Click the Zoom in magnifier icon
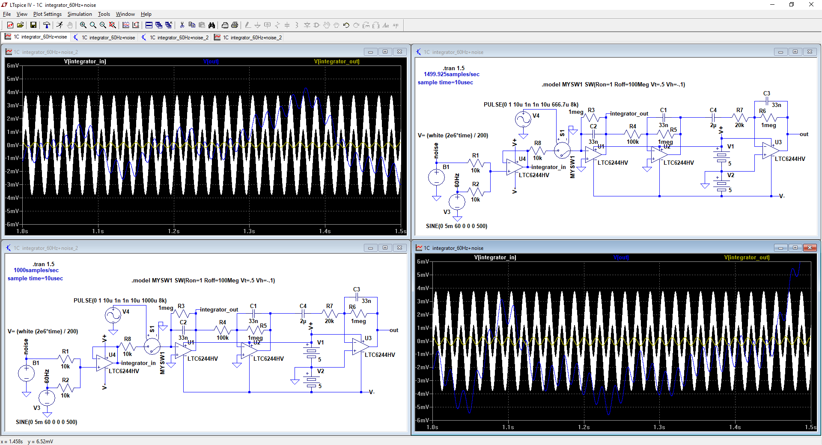 (83, 25)
